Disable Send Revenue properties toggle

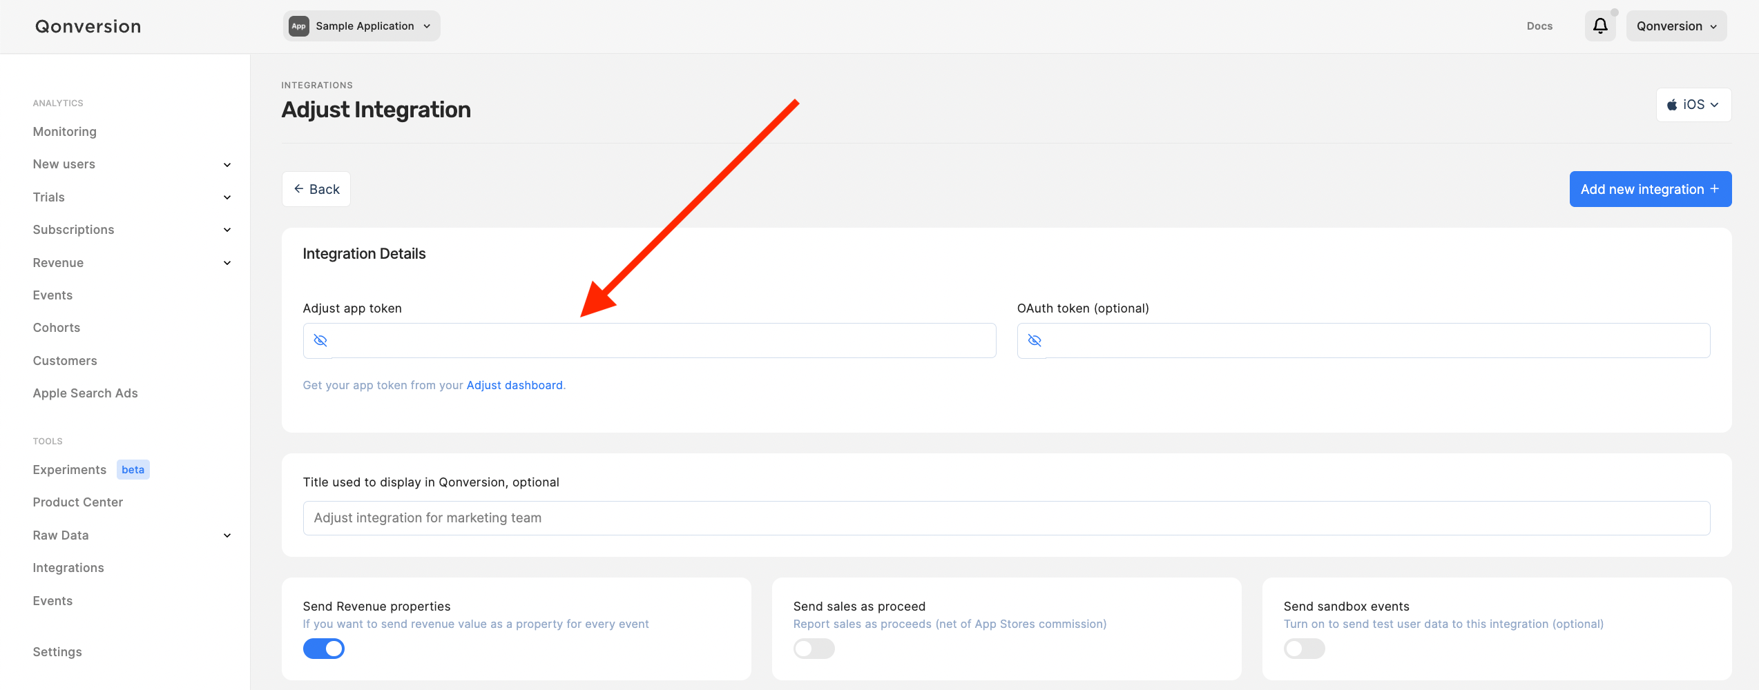coord(324,649)
